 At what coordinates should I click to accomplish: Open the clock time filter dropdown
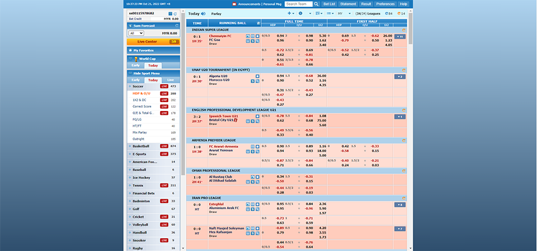(304, 13)
